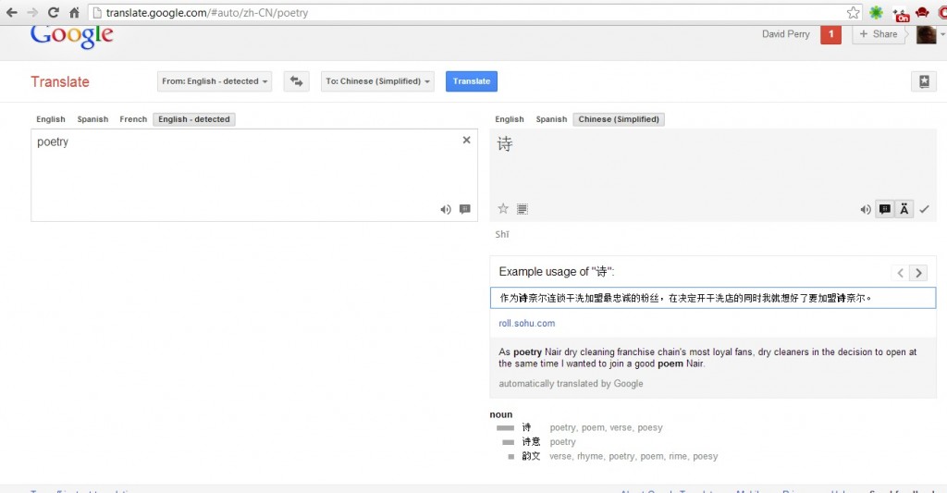Image resolution: width=947 pixels, height=493 pixels.
Task: Click 'poetry, poem, verse, poesy' synonyms
Action: [x=606, y=427]
